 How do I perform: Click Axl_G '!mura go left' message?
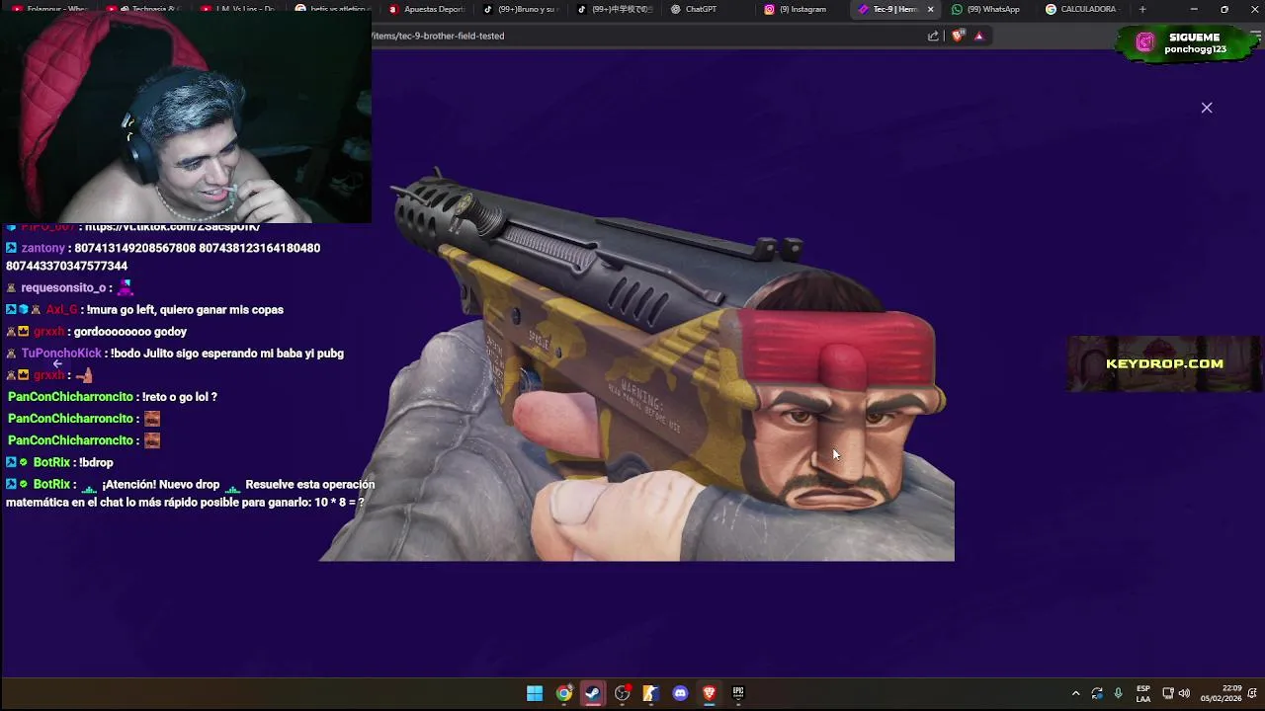tap(145, 309)
